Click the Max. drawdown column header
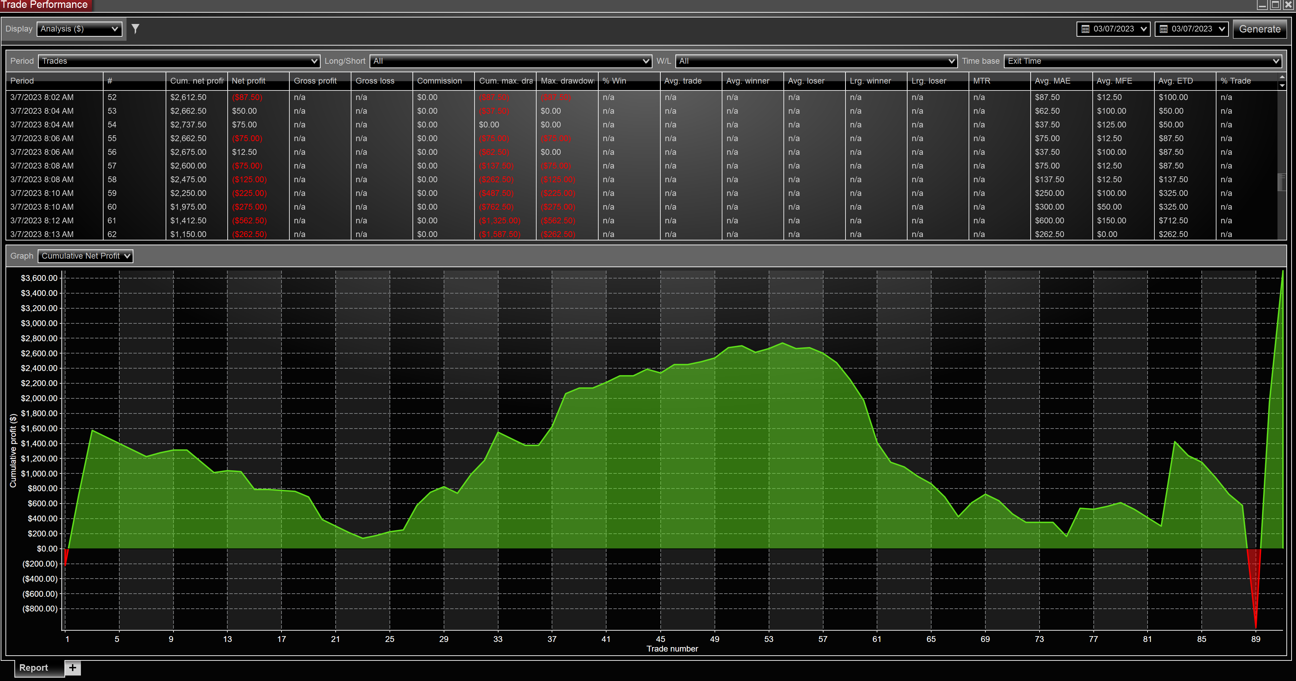Viewport: 1296px width, 681px height. point(567,81)
